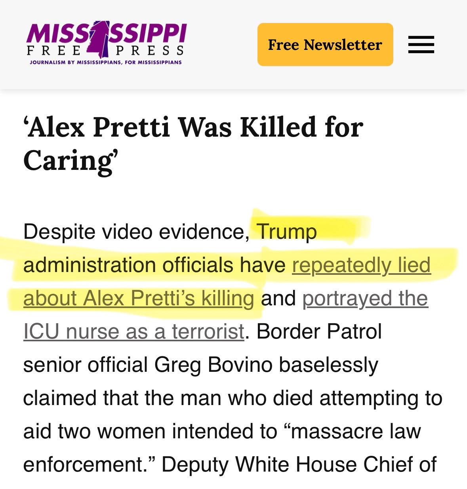Open the hamburger menu icon

[x=421, y=44]
